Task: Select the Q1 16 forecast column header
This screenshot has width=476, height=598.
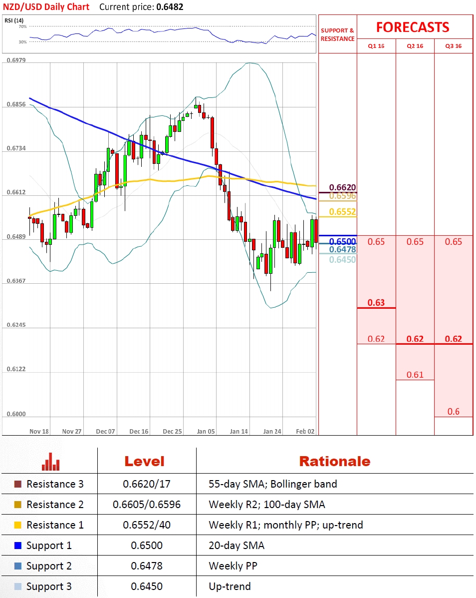Action: 376,46
